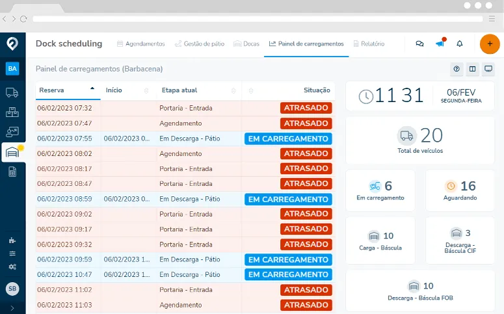Image resolution: width=504 pixels, height=314 pixels.
Task: Click EM CARREGAMENTO badge for 10:47 reservation
Action: click(288, 274)
